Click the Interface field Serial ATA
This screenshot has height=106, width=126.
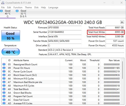pyautogui.click(x=65, y=37)
